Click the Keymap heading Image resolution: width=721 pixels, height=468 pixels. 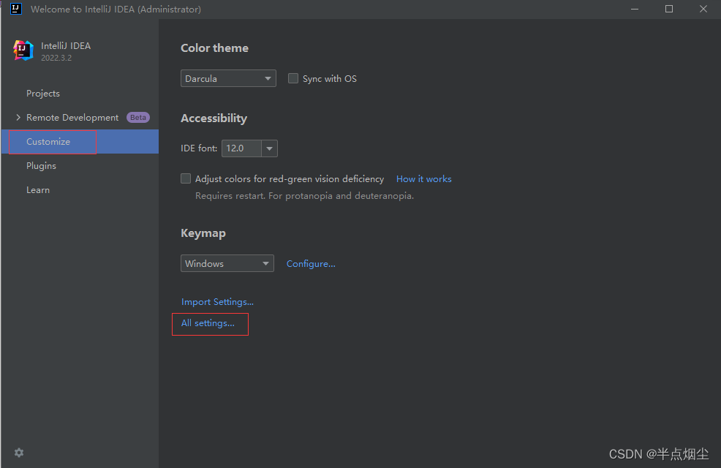tap(203, 233)
